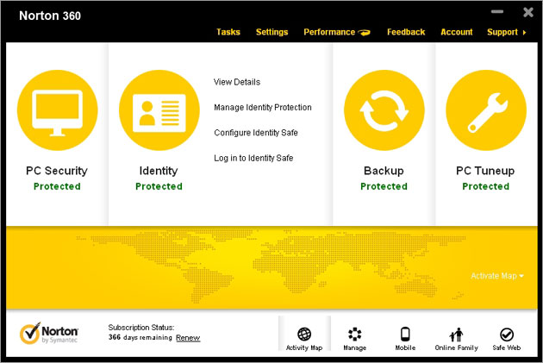Expand the Activate Map dropdown
This screenshot has width=543, height=363.
[x=497, y=276]
